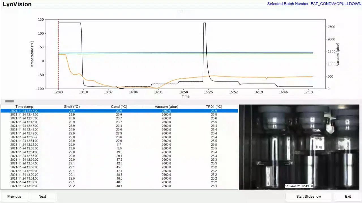The image size is (362, 203).
Task: Click the red dashed marker on the chart
Action: (x=58, y=54)
